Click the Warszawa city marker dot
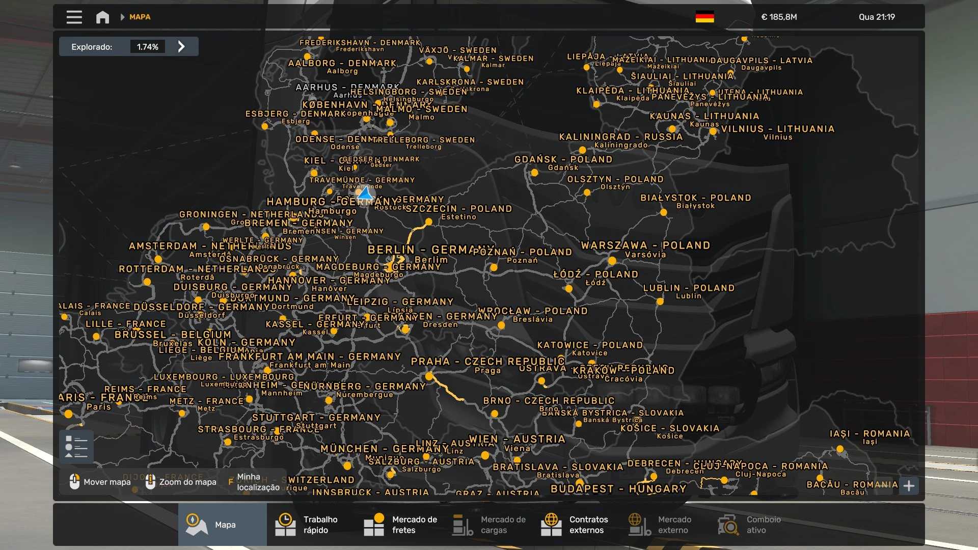 612,261
